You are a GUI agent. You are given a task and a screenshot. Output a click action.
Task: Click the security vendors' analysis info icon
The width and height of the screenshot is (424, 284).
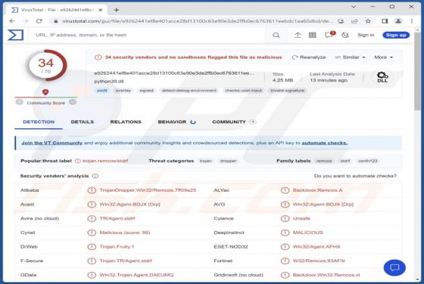click(95, 176)
